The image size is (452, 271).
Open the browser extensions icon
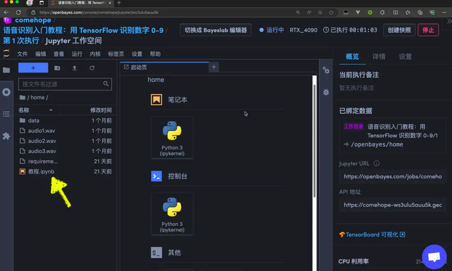[x=382, y=12]
